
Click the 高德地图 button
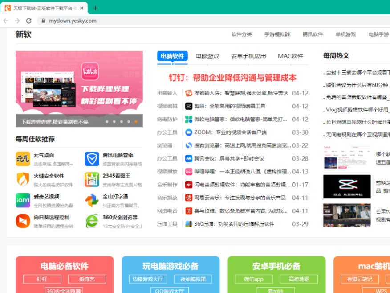click(299, 279)
